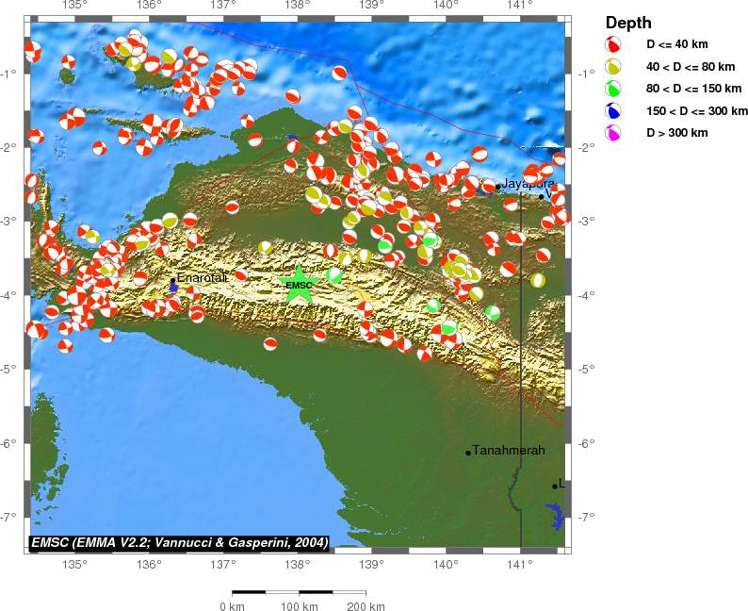Image resolution: width=748 pixels, height=611 pixels.
Task: Click the Enarotali city label
Action: 202,277
